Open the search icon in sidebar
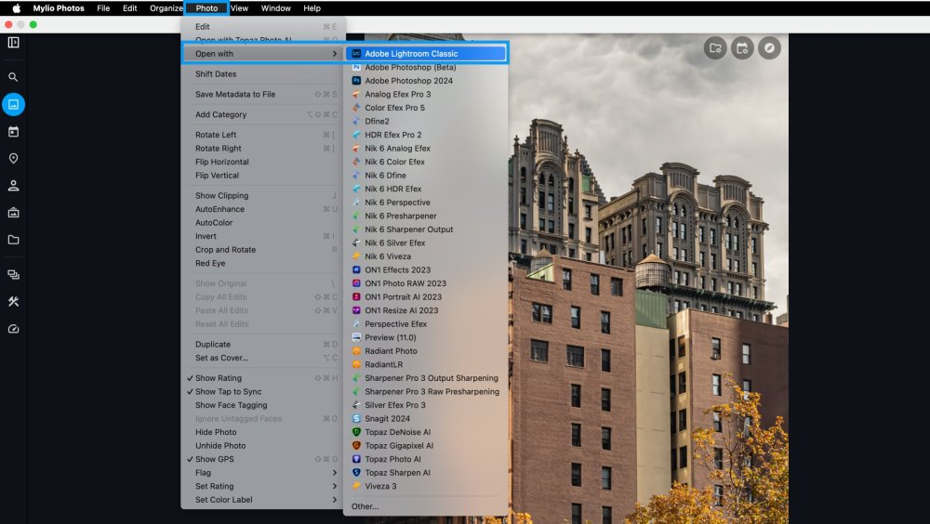Viewport: 930px width, 524px height. [x=13, y=77]
